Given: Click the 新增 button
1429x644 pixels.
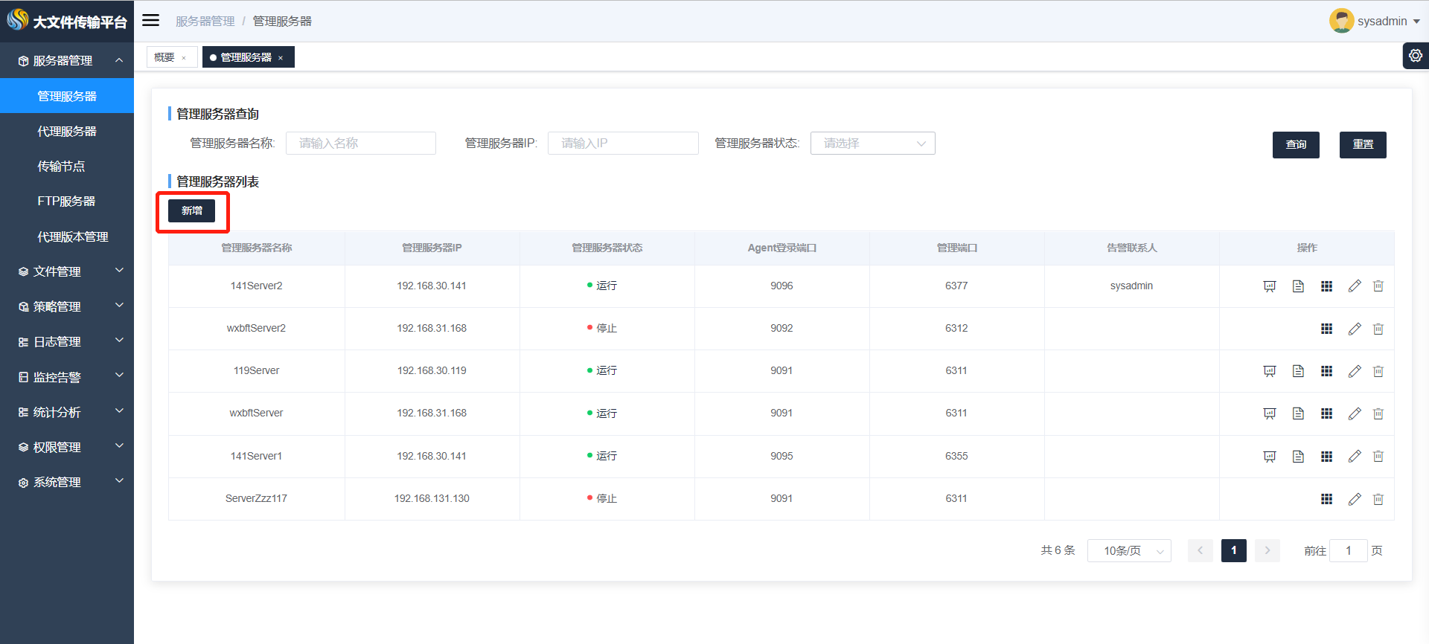Looking at the screenshot, I should pyautogui.click(x=191, y=210).
